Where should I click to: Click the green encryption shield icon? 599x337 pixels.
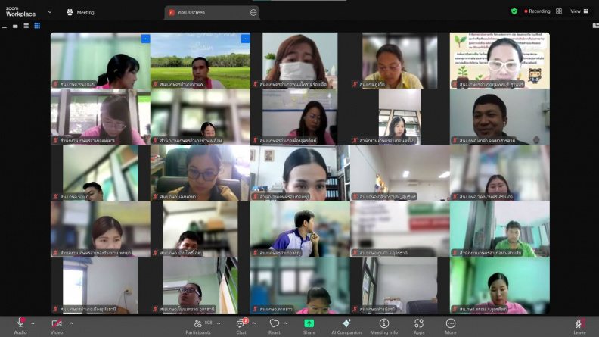(x=514, y=11)
